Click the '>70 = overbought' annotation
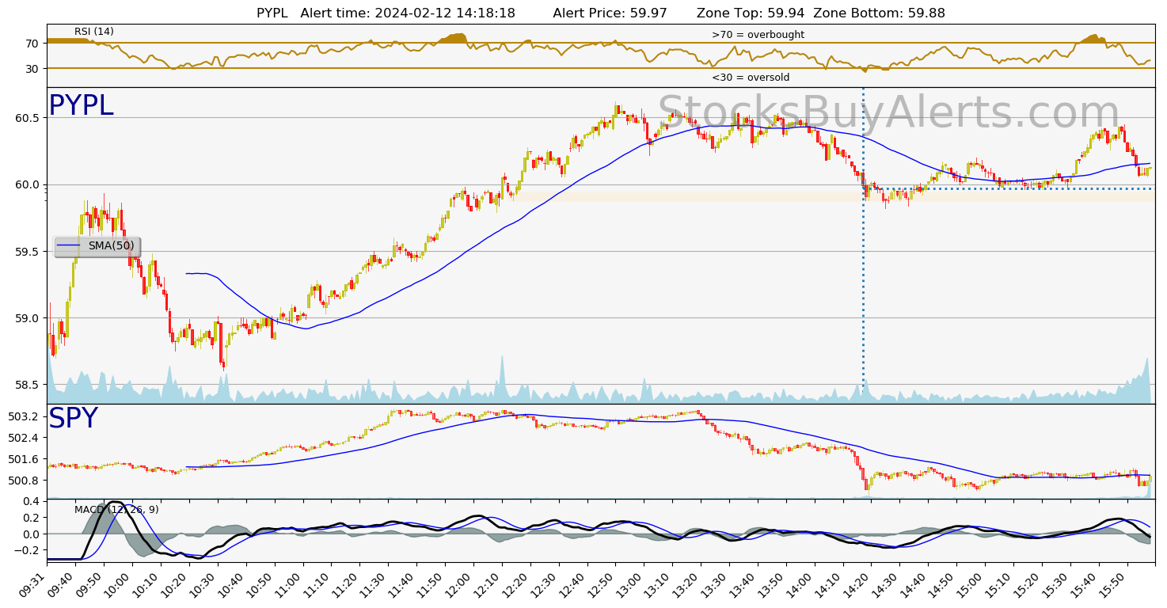 pyautogui.click(x=758, y=35)
